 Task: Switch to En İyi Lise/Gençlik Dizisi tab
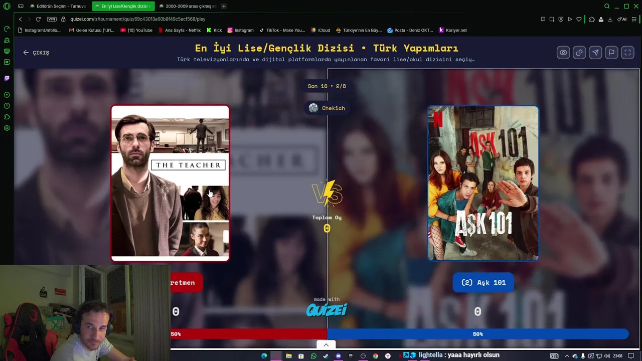pyautogui.click(x=123, y=6)
